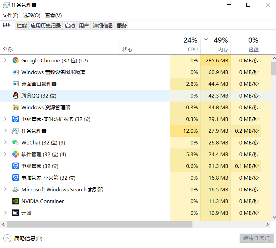Viewport: 276px width, 248px height.
Task: Click the 腾讯QQ penguin icon
Action: click(x=15, y=96)
